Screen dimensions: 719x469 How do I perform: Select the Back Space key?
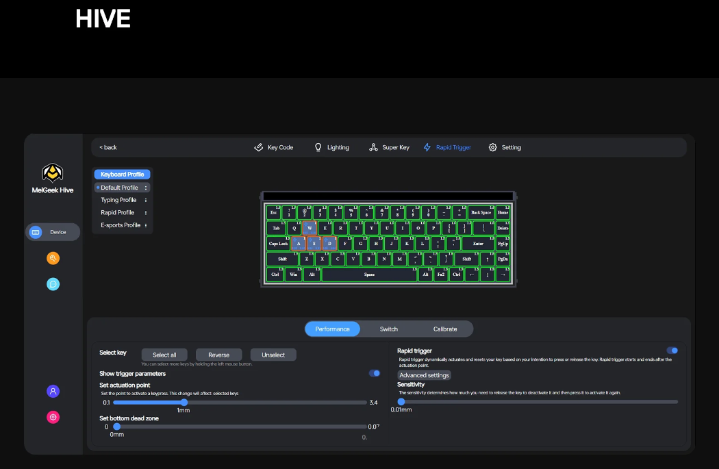[x=481, y=212]
